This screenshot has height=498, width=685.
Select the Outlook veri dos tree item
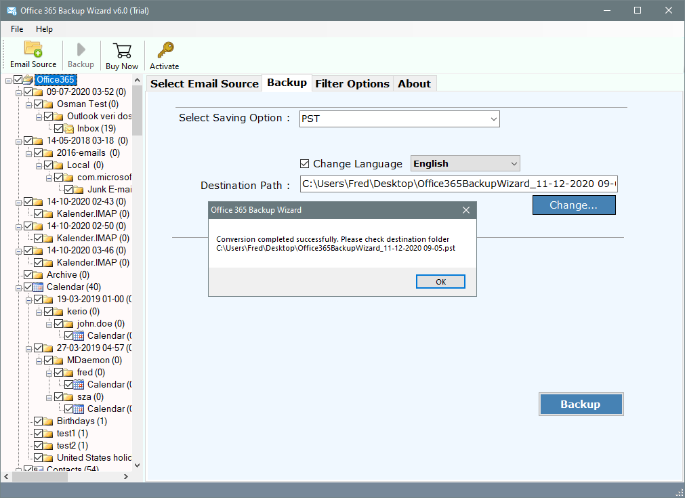[x=99, y=117]
